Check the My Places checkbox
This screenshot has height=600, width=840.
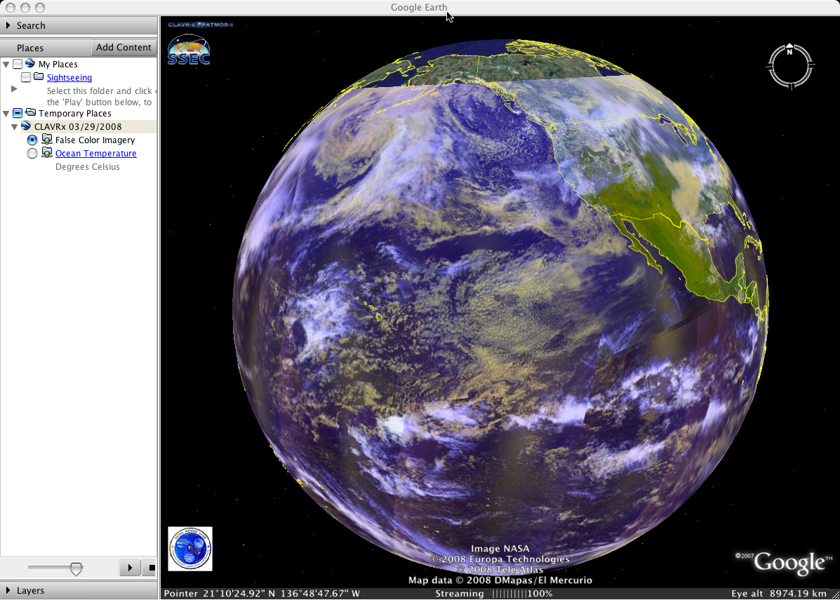point(18,65)
